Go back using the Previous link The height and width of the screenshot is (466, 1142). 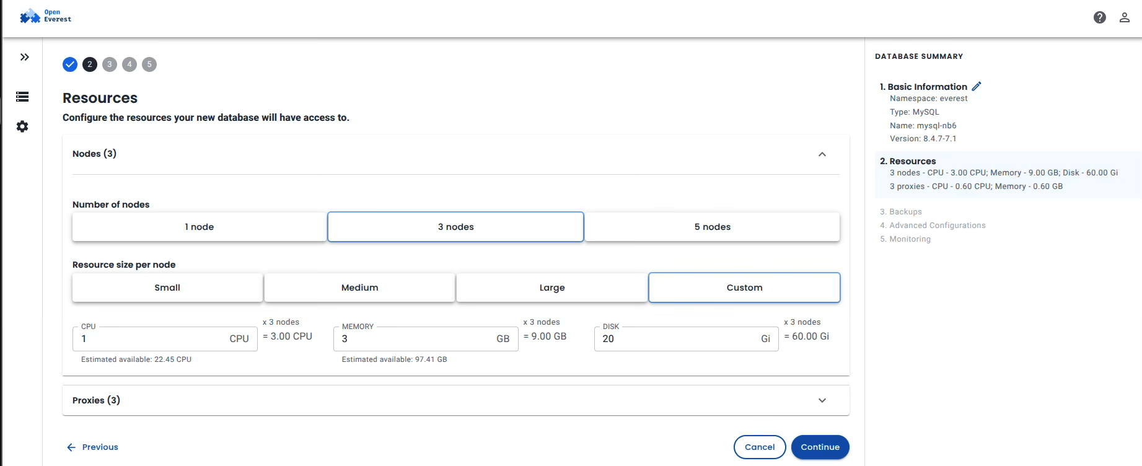tap(92, 447)
